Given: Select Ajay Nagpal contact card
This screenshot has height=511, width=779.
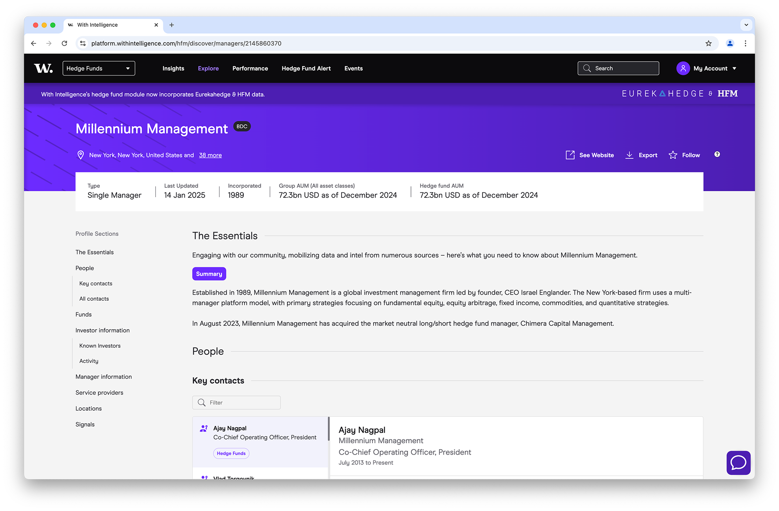Looking at the screenshot, I should pos(260,442).
